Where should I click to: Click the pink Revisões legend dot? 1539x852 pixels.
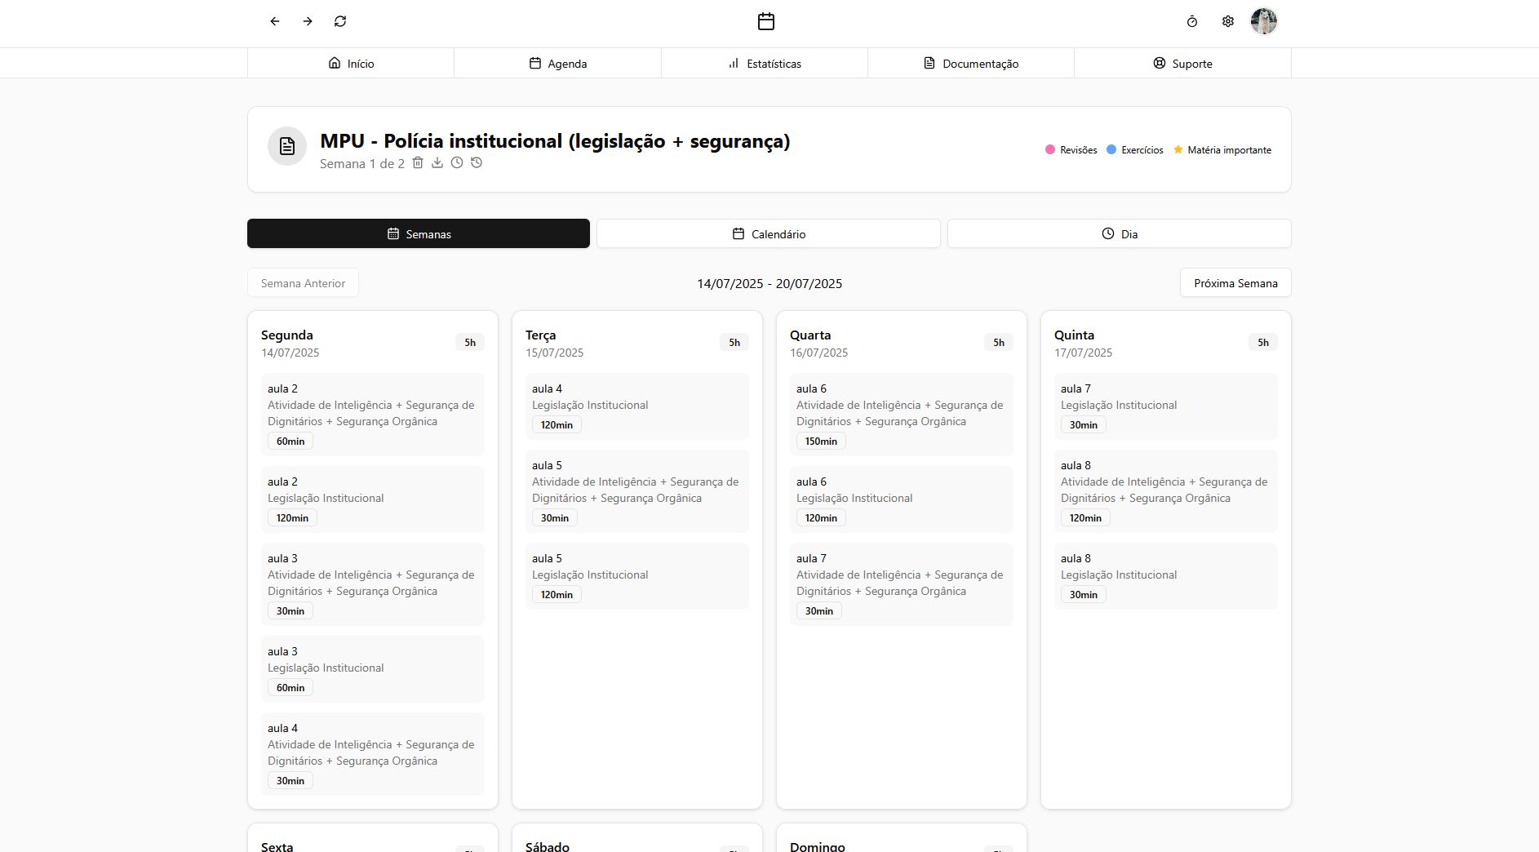click(x=1050, y=149)
